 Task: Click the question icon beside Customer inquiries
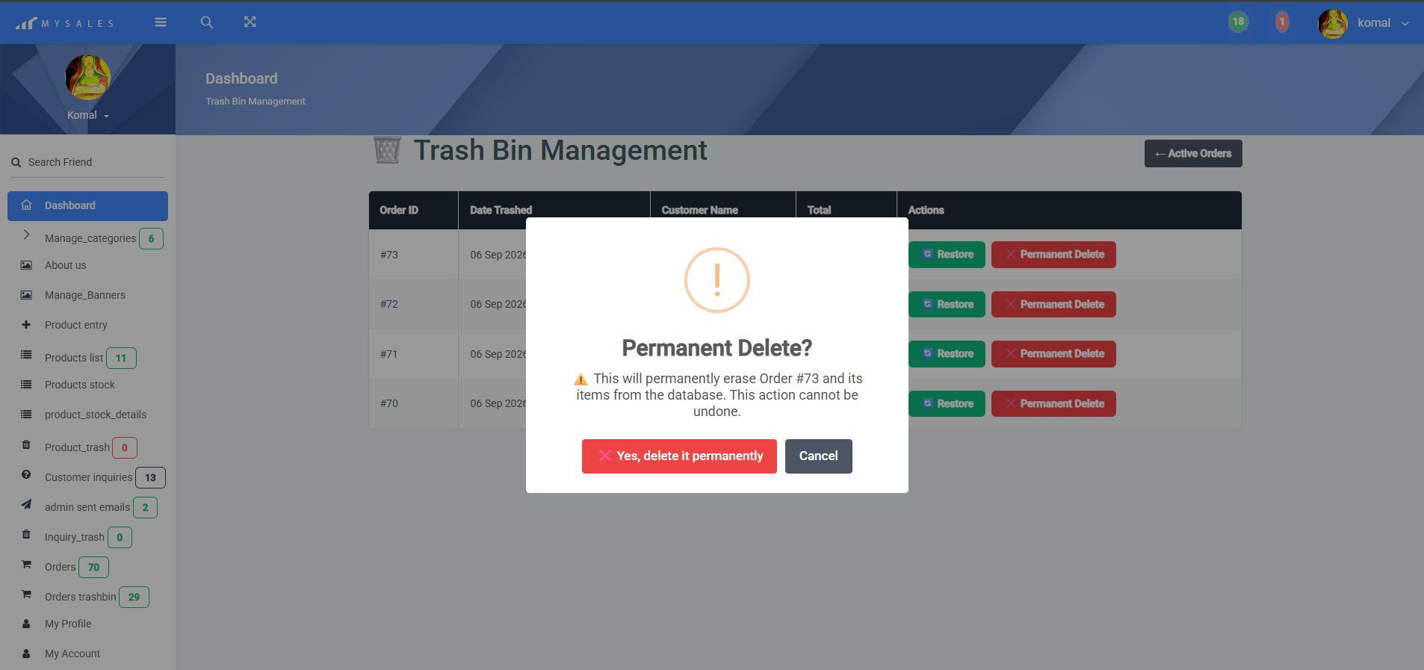(x=26, y=474)
